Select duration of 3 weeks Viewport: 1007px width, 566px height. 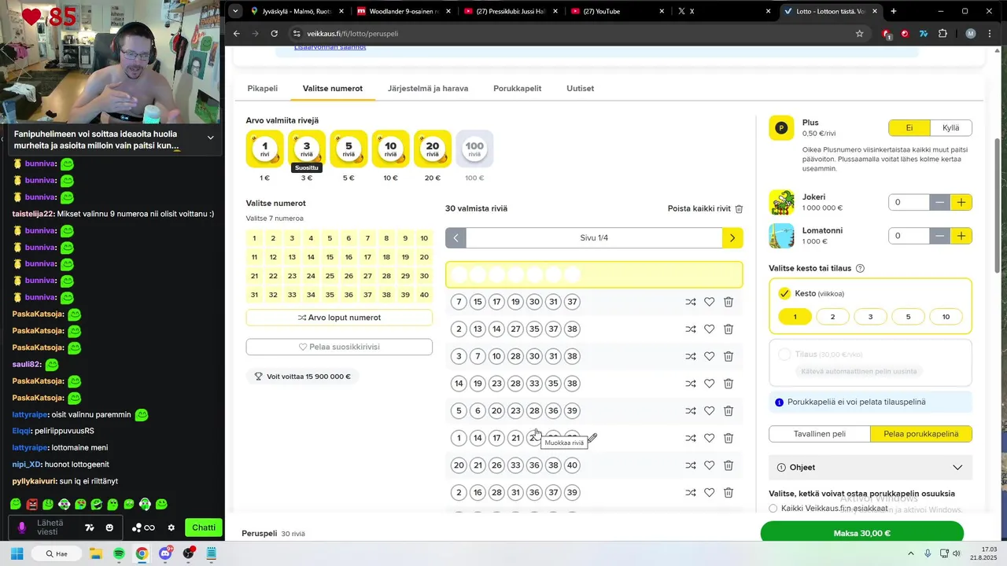(x=870, y=317)
